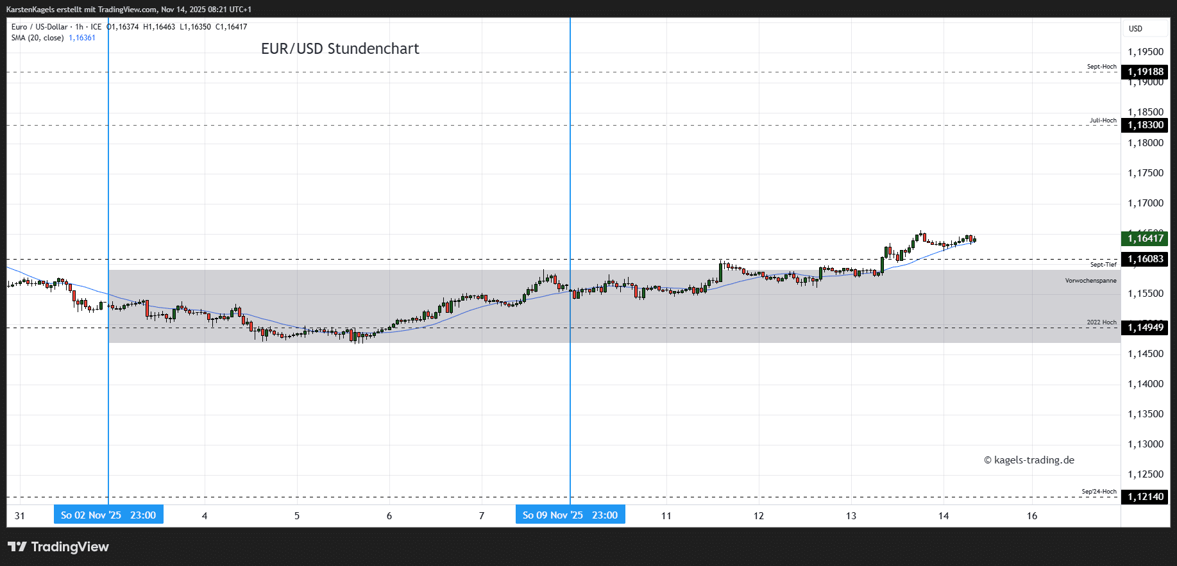Click the So 09 Nov '25 23:00 date label
Viewport: 1177px width, 566px height.
(x=570, y=515)
